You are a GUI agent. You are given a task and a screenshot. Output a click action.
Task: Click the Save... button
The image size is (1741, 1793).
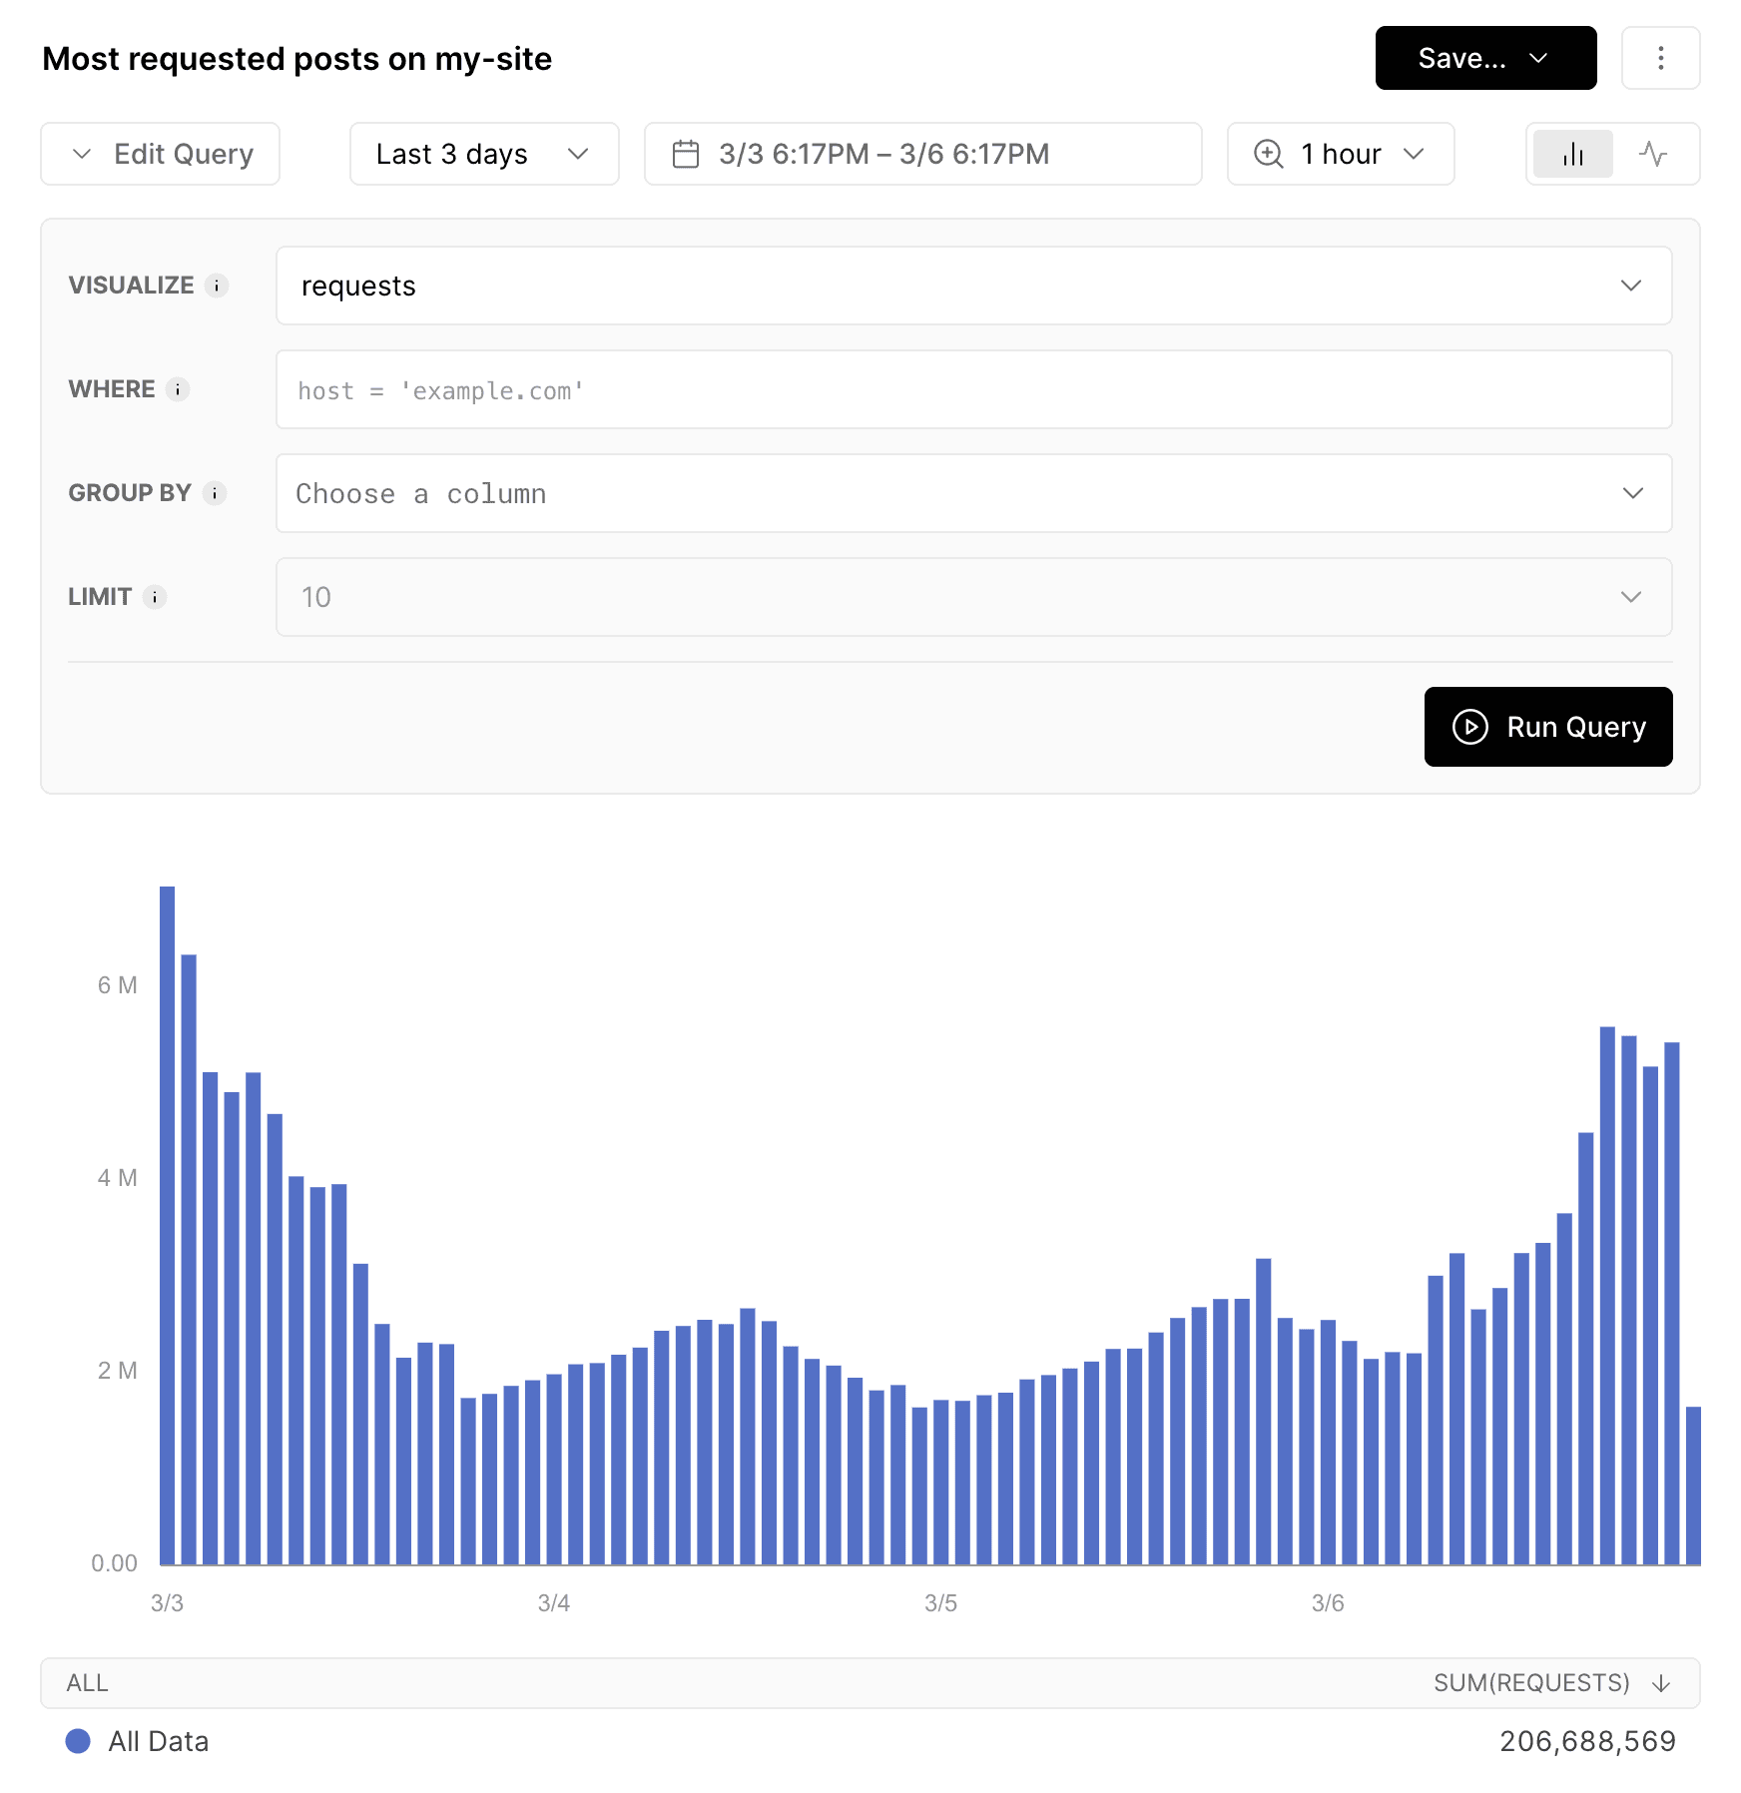click(x=1484, y=58)
